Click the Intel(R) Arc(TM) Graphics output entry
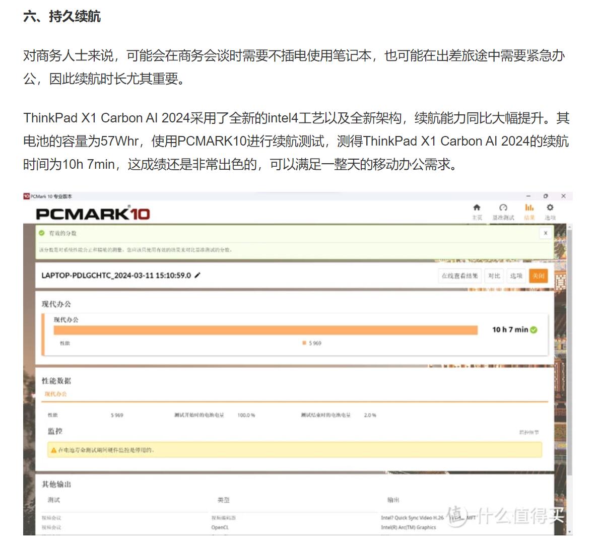 click(x=408, y=527)
